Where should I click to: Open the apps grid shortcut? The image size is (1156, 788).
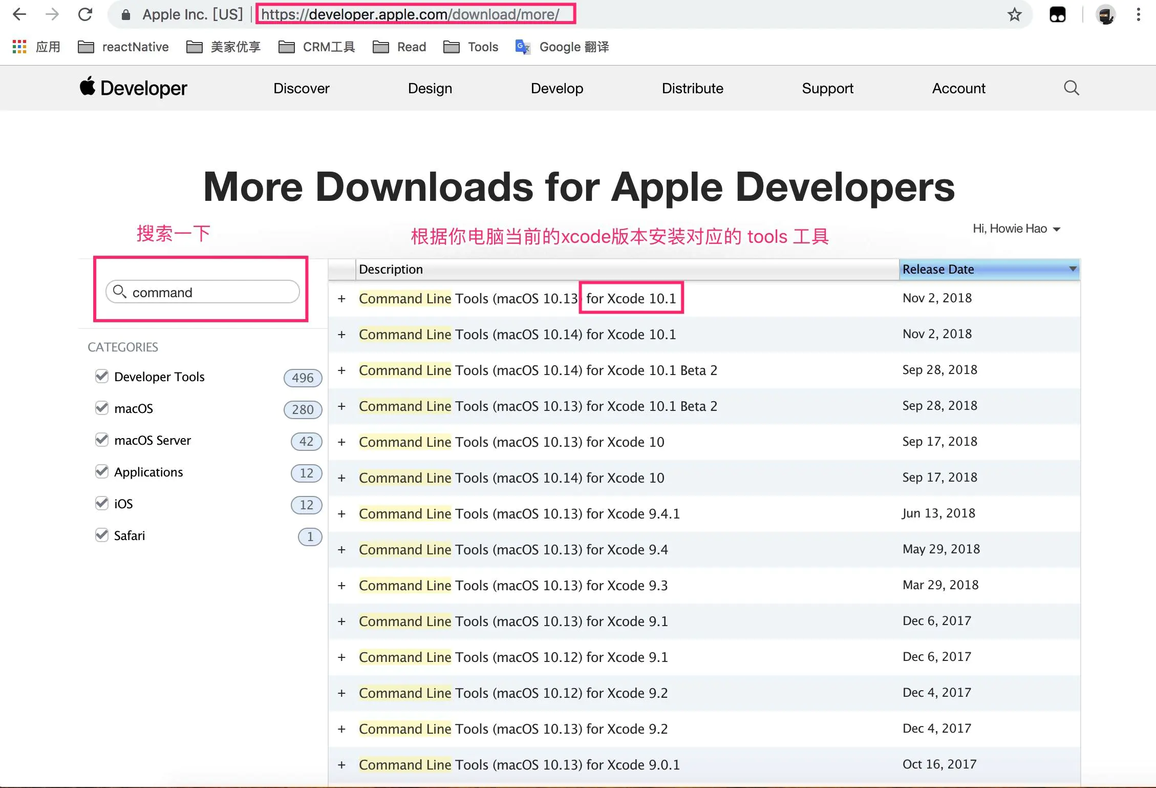point(19,47)
